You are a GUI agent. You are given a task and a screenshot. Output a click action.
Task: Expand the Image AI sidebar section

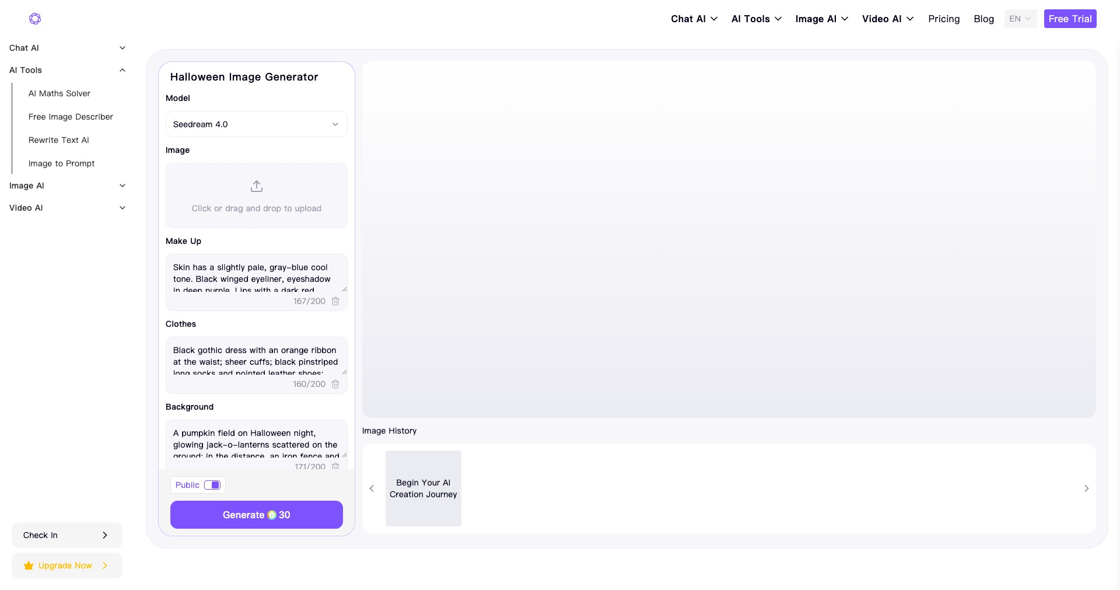[67, 186]
